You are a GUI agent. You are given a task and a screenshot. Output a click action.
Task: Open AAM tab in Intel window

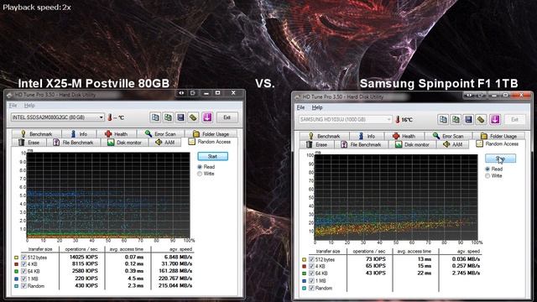(x=165, y=143)
